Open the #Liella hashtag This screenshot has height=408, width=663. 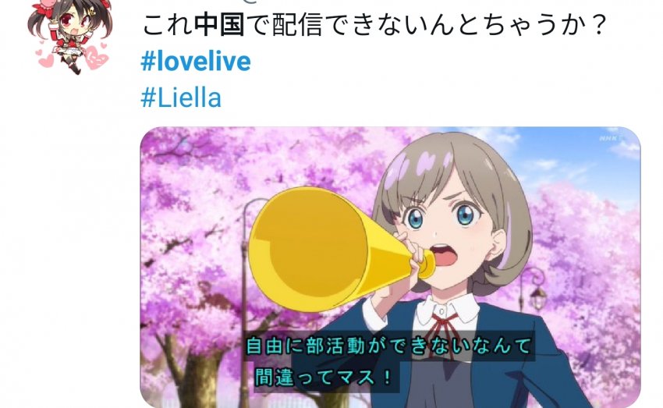(x=181, y=98)
